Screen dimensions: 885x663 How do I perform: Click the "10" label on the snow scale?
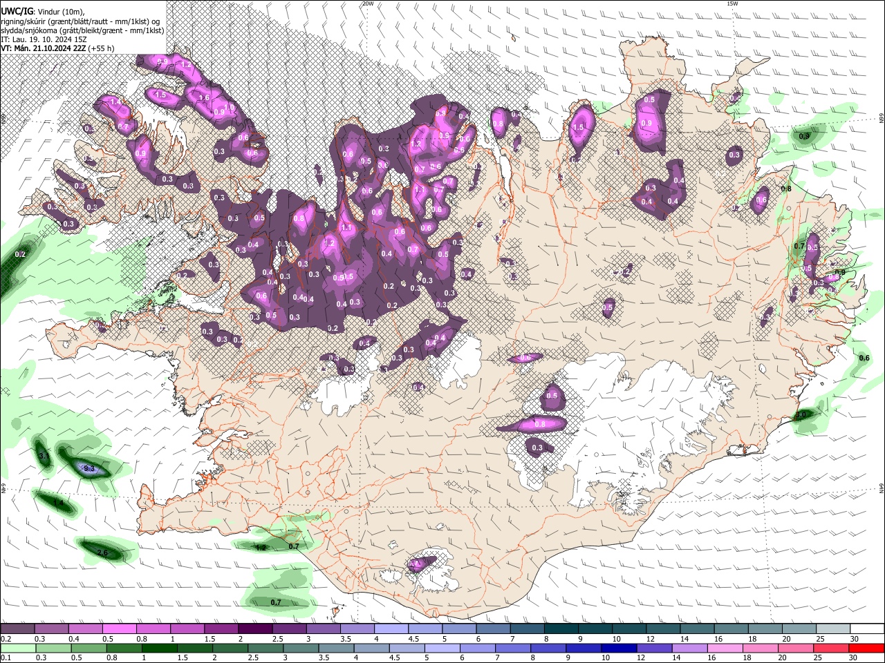click(616, 639)
